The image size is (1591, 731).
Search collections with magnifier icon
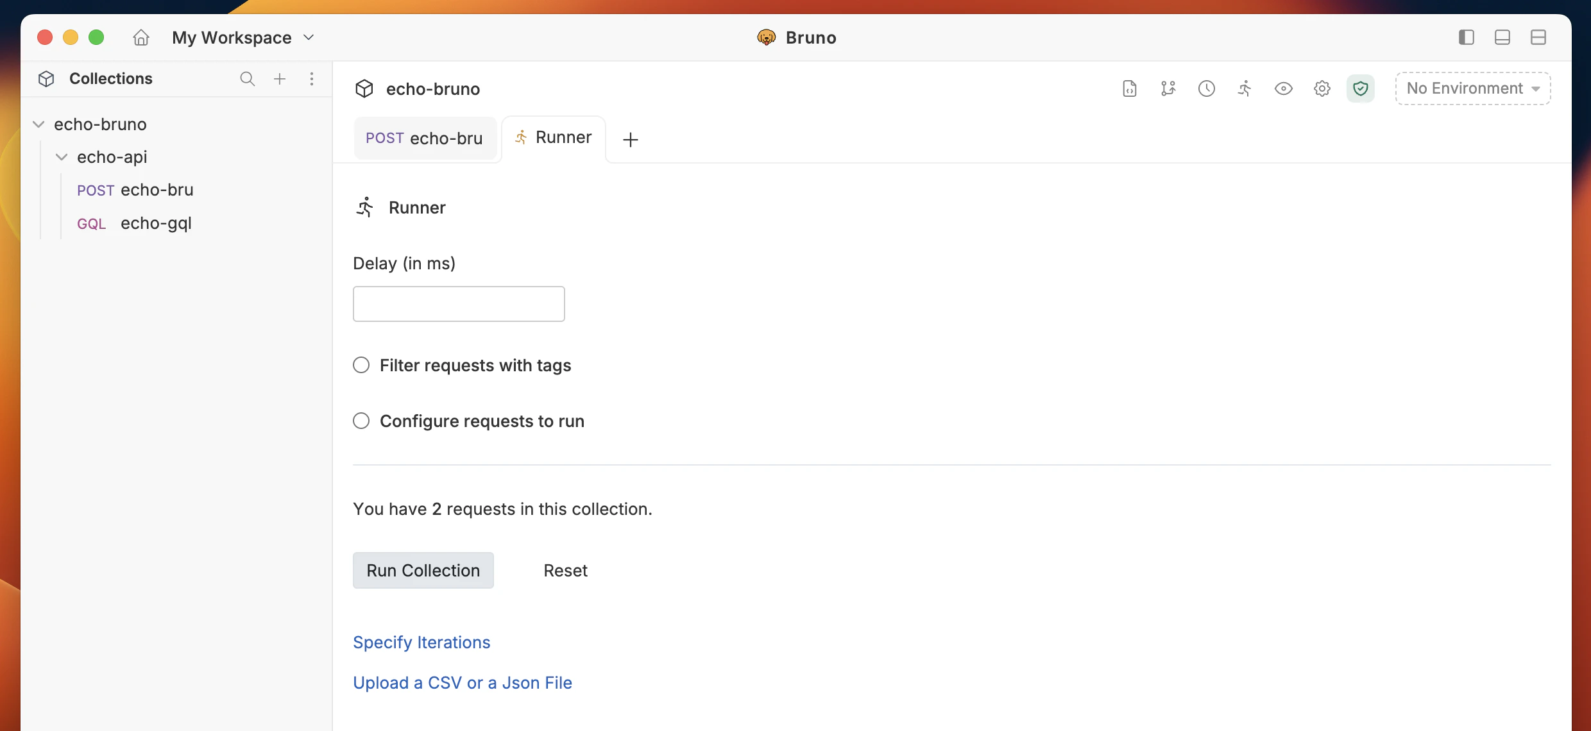247,79
